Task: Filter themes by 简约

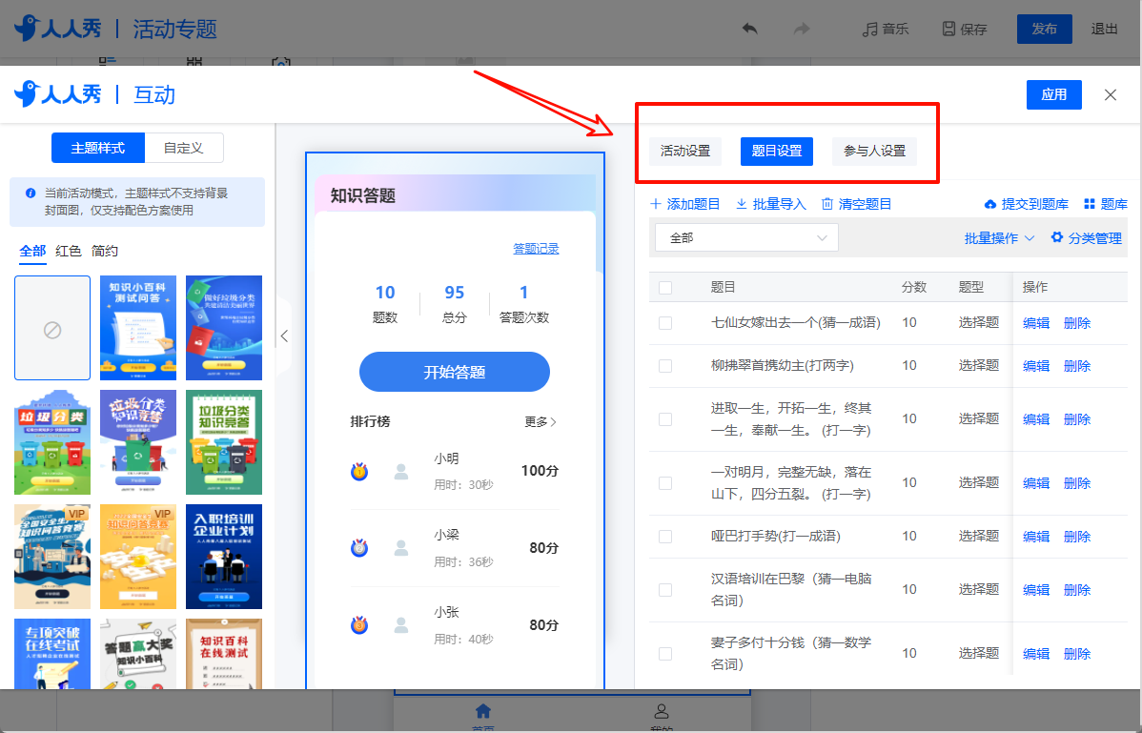Action: point(105,251)
